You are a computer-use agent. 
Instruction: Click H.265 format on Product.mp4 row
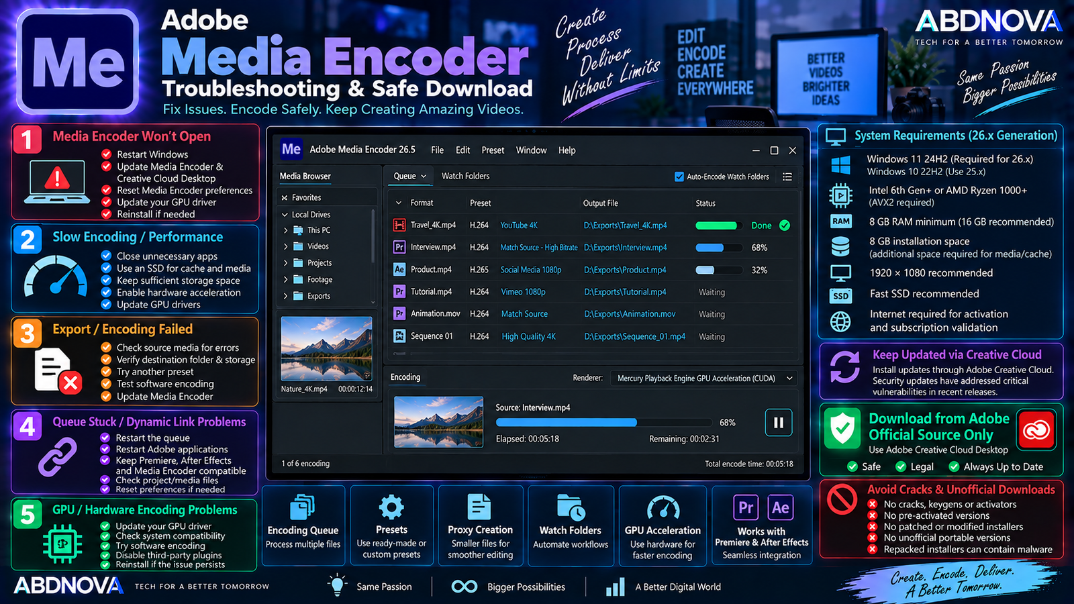(x=479, y=270)
